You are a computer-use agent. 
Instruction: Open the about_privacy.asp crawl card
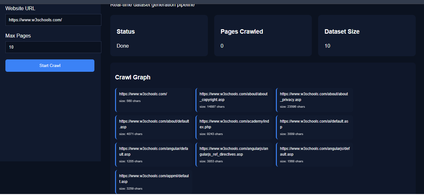click(314, 100)
